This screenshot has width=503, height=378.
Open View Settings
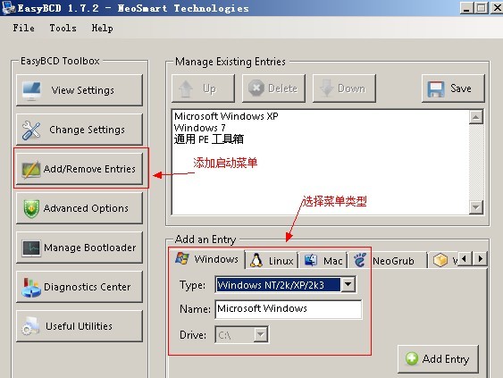[80, 90]
